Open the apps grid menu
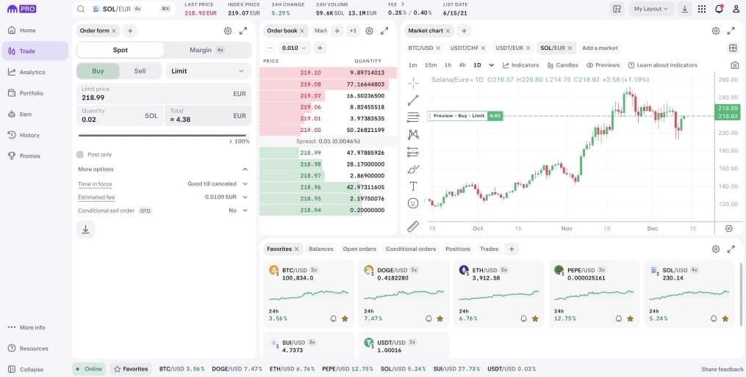 coord(702,9)
